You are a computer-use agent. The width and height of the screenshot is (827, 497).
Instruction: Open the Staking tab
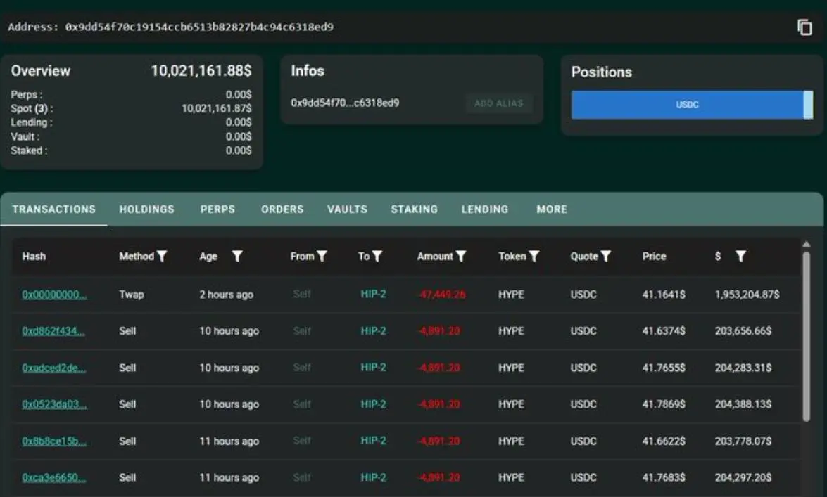click(x=414, y=209)
